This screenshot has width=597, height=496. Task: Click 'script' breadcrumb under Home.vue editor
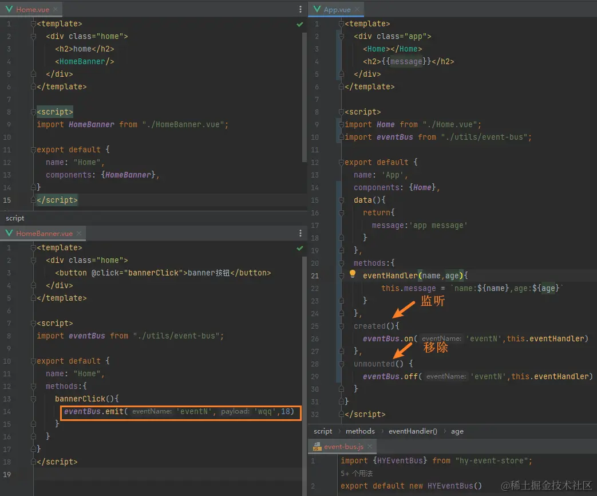click(15, 218)
